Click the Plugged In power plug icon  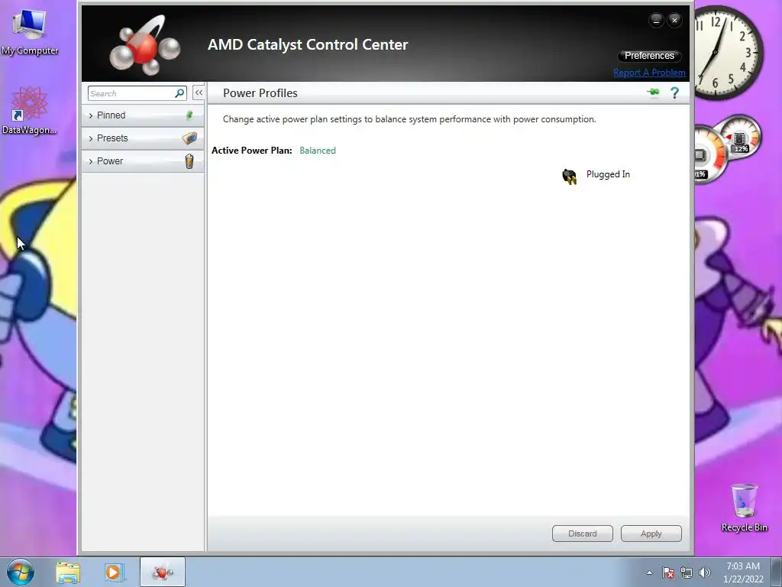coord(570,177)
